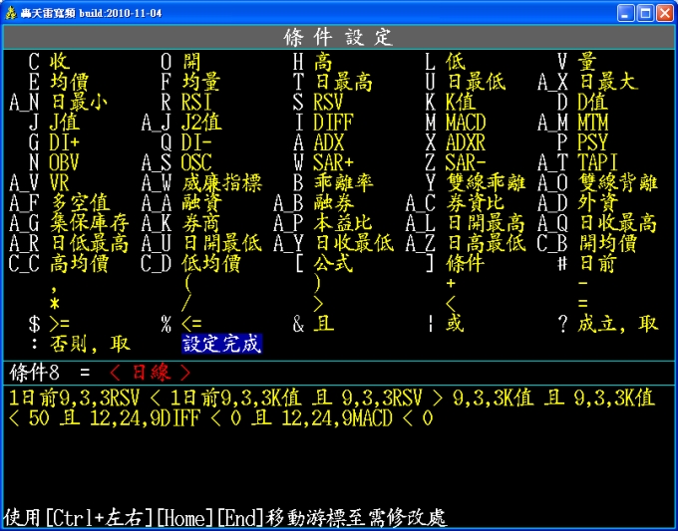Change the 日線 period selector
This screenshot has height=531, width=678.
point(150,373)
